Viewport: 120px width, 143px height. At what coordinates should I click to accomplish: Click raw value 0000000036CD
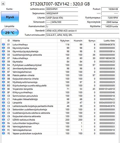[x=107, y=62]
